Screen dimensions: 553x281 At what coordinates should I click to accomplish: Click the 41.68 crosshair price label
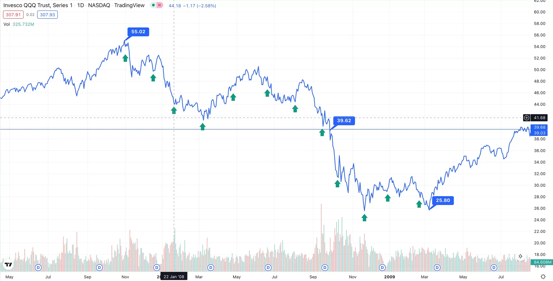click(x=539, y=118)
